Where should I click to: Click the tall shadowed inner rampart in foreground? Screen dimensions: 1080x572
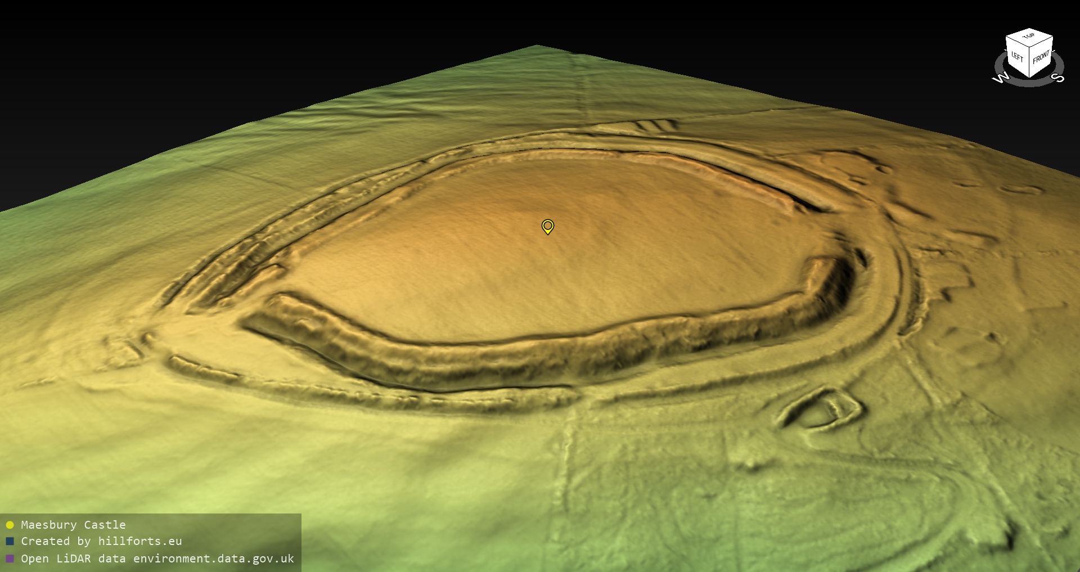coord(506,360)
